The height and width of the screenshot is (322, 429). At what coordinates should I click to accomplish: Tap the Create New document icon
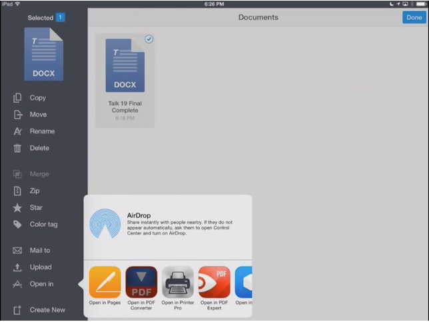point(17,310)
